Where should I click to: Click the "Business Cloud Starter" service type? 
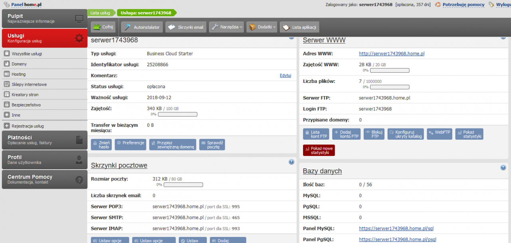coord(170,53)
